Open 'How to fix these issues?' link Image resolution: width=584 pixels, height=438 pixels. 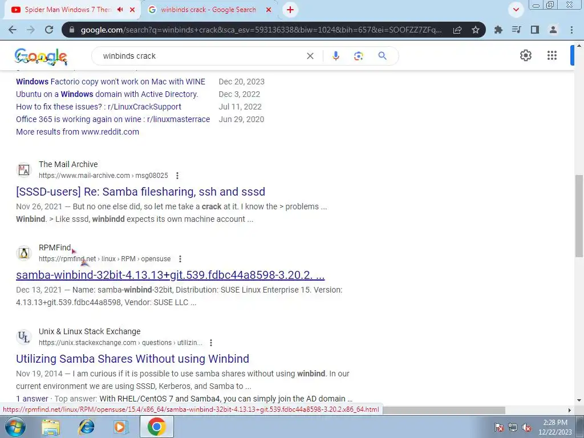[x=99, y=107]
